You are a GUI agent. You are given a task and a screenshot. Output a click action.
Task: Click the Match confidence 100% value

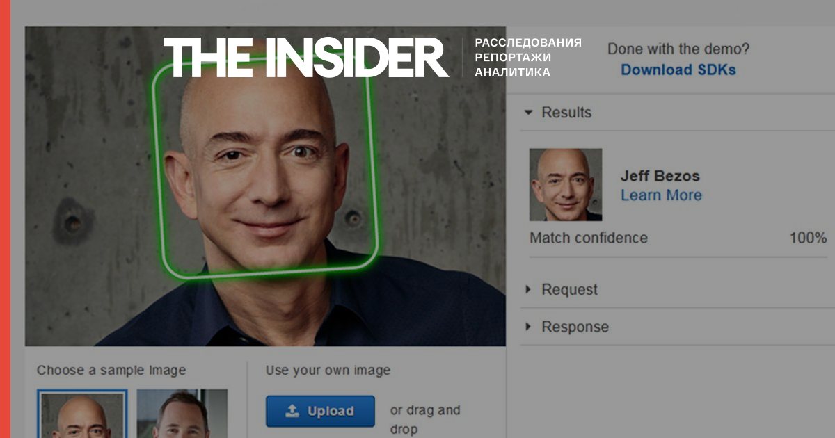pyautogui.click(x=808, y=238)
